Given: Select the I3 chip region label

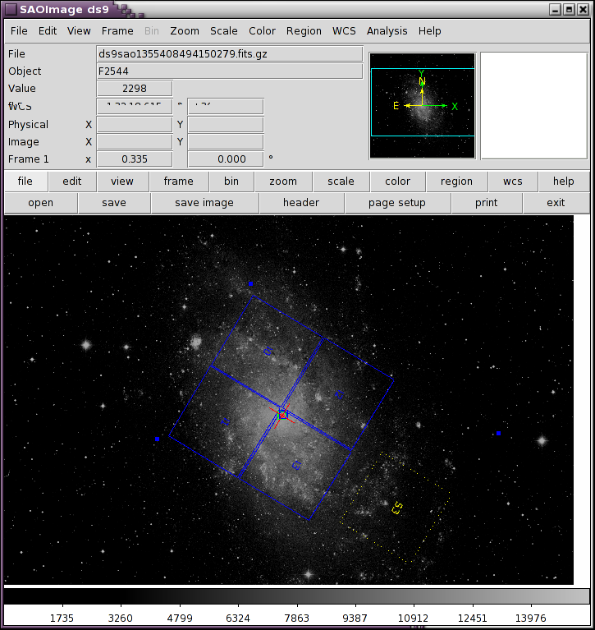Looking at the screenshot, I should tap(296, 465).
